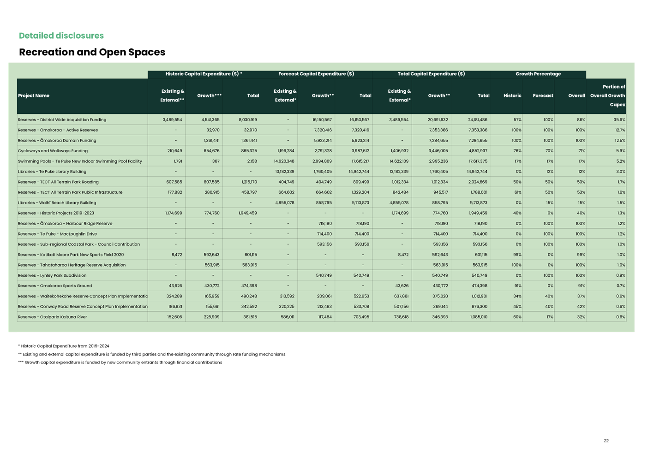Click the "Forecast Capital Expenditure ($)" group header
Image resolution: width=648 pixels, height=458 pixels.
tap(316, 74)
